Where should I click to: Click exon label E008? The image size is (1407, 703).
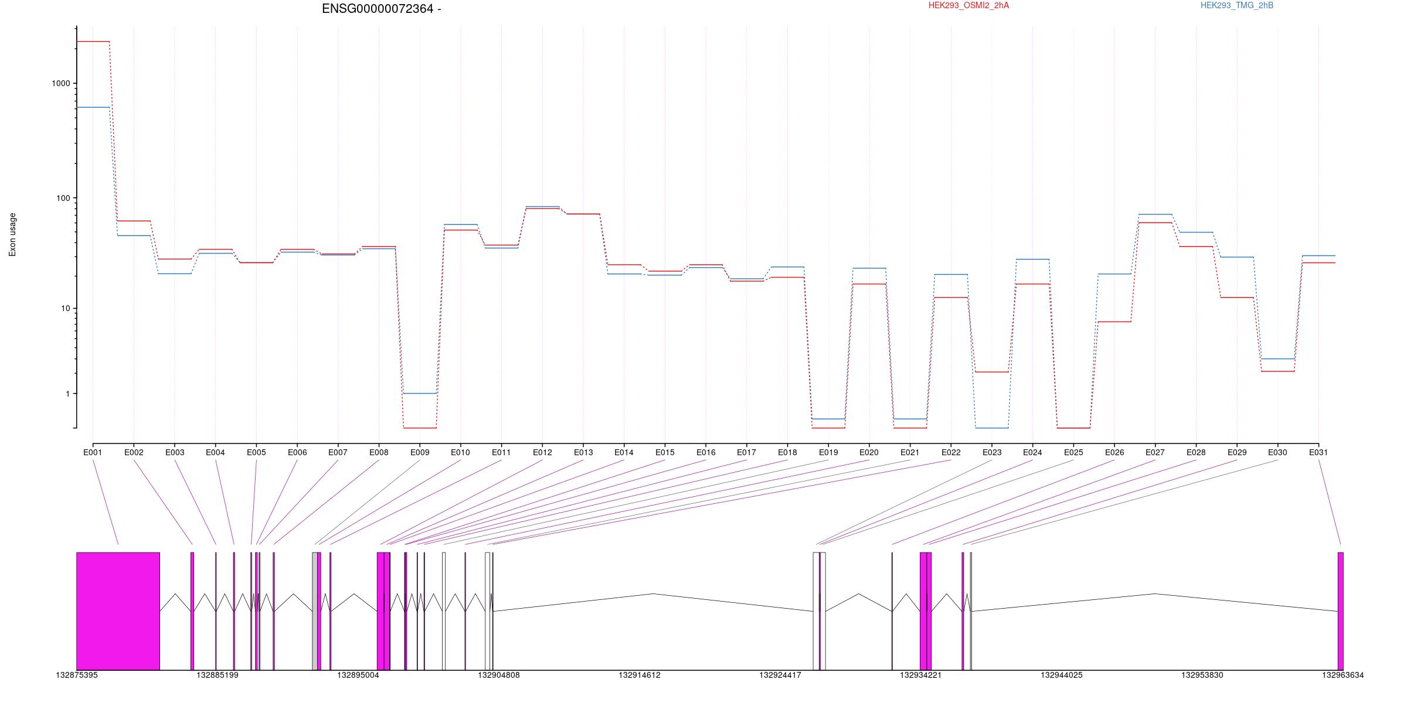click(x=379, y=452)
